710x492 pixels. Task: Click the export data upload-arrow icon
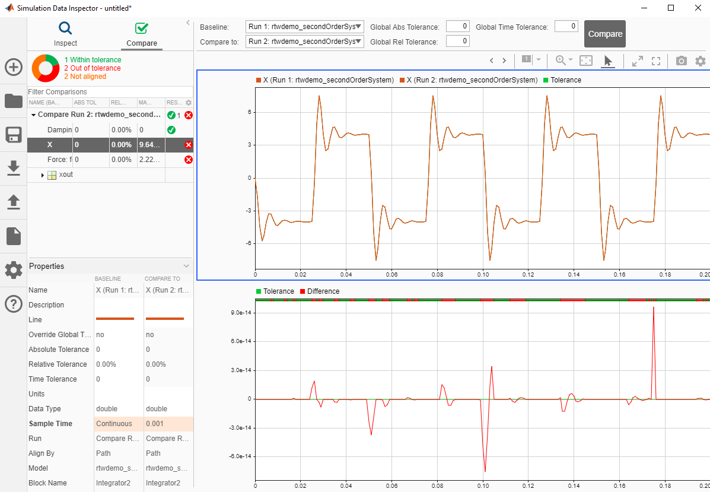pos(14,202)
